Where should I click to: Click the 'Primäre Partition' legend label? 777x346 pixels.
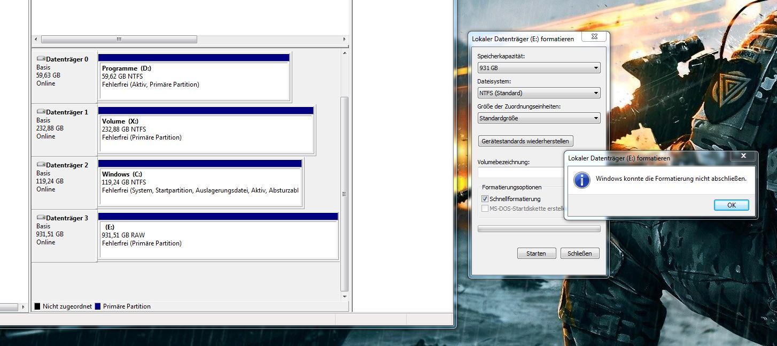coord(127,306)
